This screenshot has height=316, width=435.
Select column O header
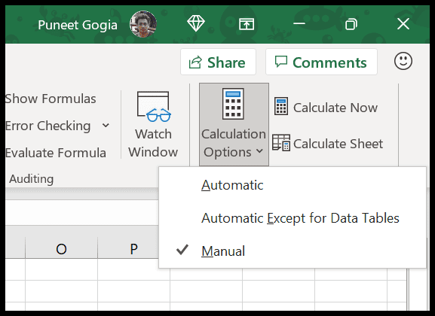pos(61,249)
